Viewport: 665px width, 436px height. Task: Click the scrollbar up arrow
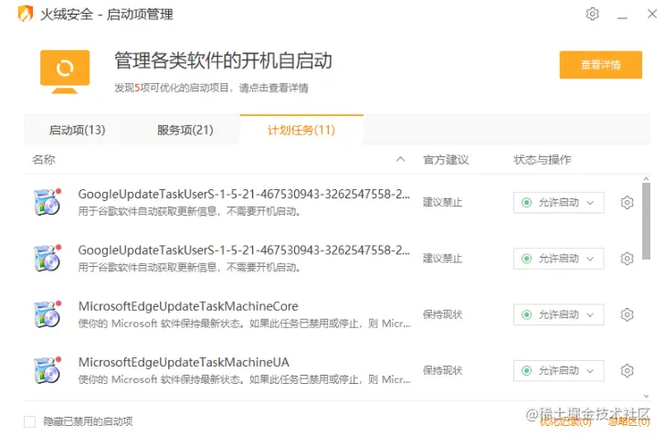point(646,179)
